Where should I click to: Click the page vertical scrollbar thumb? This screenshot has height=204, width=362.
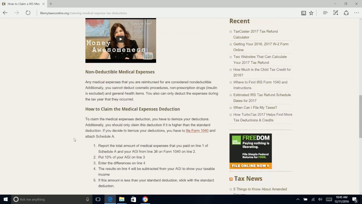click(x=360, y=116)
